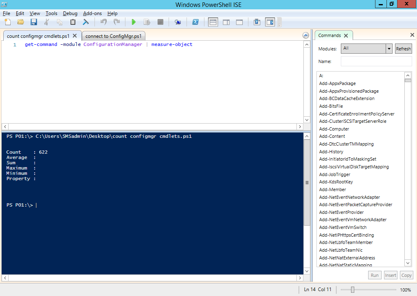Click the script pane scroll-right arrow
The image size is (417, 296).
[300, 126]
